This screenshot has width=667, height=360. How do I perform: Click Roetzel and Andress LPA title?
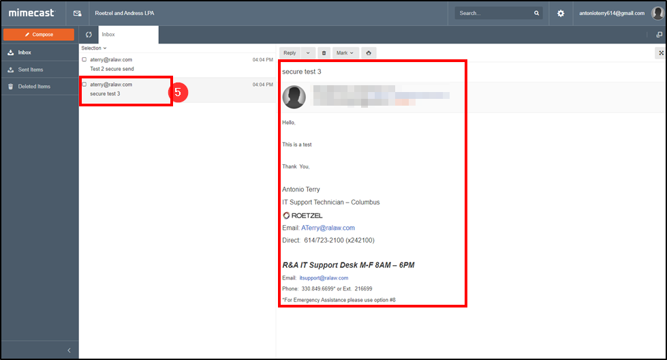pos(125,13)
